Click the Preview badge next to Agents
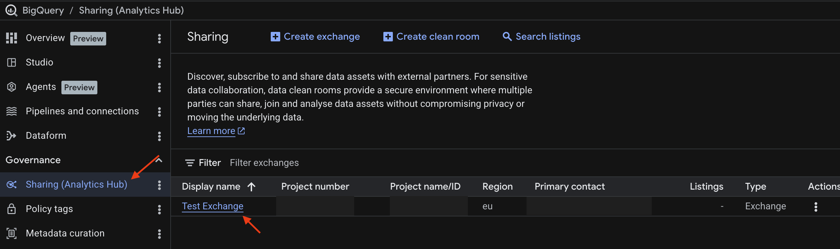The height and width of the screenshot is (249, 840). point(79,87)
